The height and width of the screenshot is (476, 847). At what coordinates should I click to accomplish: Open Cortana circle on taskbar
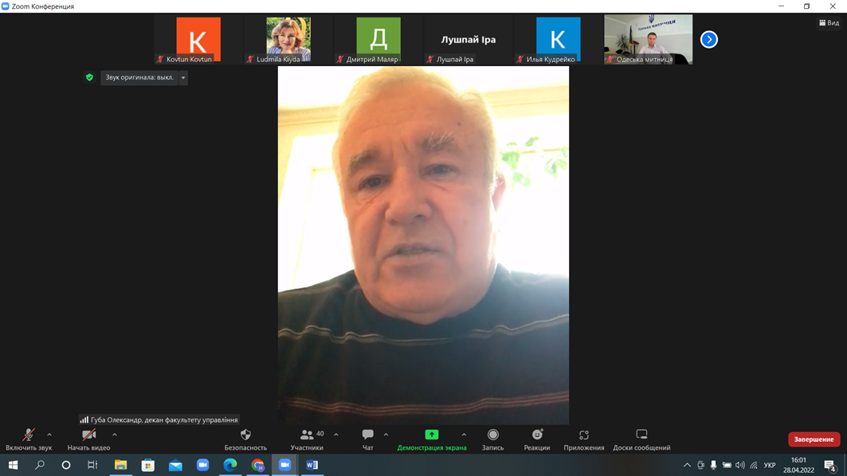[66, 465]
